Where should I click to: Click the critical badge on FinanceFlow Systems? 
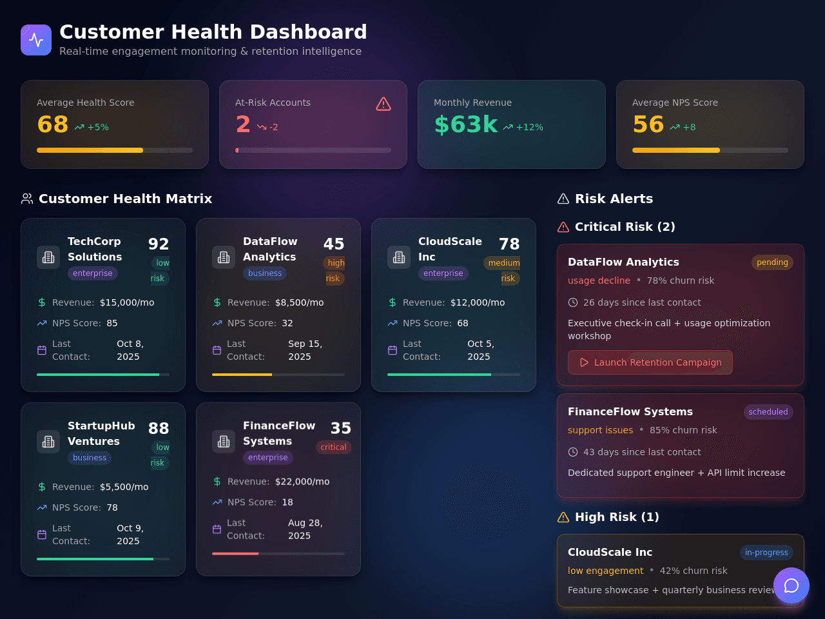334,447
